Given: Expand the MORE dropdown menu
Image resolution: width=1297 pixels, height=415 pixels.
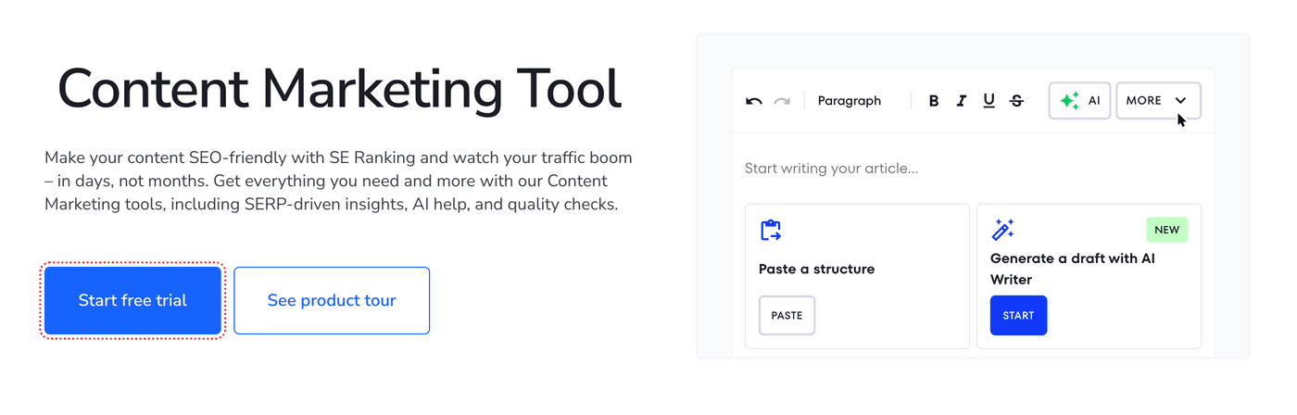Looking at the screenshot, I should 1158,101.
